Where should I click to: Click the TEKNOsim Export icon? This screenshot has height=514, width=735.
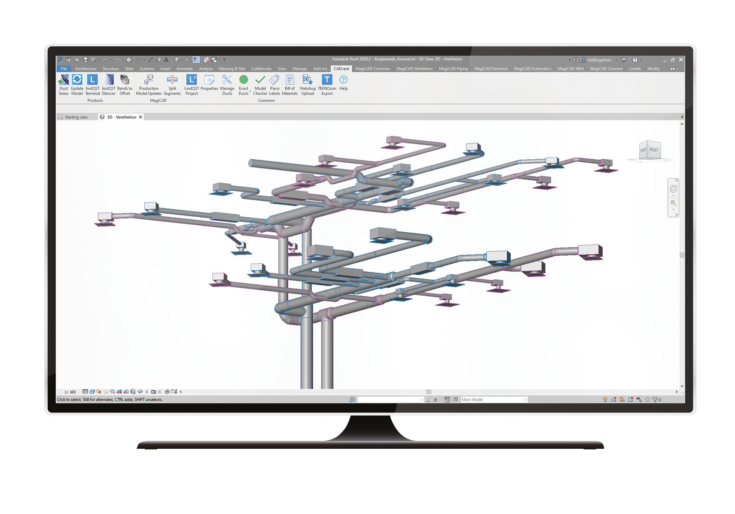(327, 85)
